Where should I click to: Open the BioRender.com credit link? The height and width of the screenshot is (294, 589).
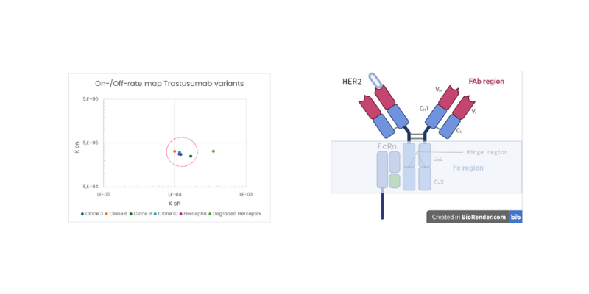pos(468,217)
